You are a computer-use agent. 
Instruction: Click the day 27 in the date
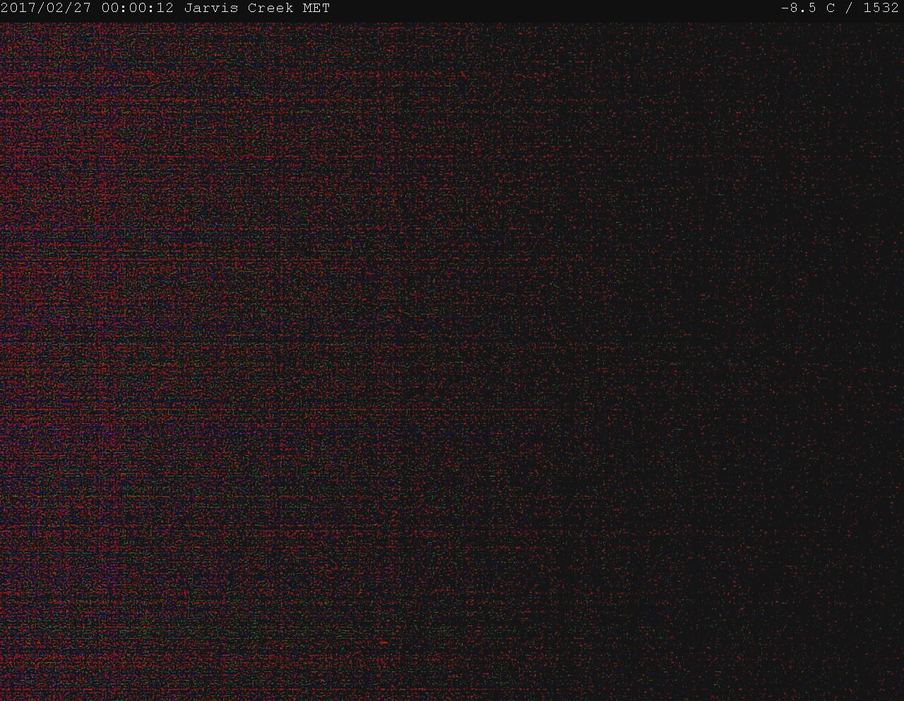coord(83,8)
